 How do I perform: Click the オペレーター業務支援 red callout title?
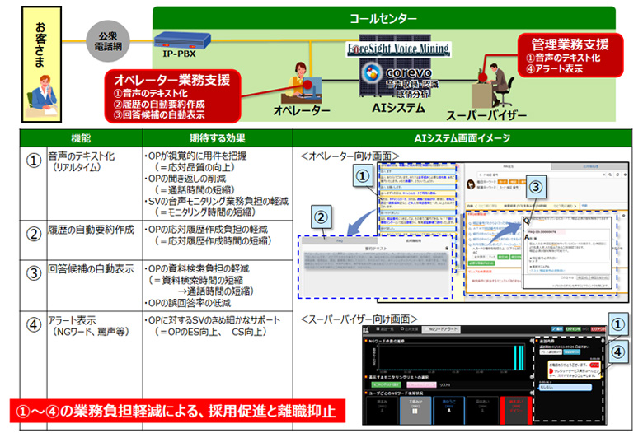[x=172, y=80]
